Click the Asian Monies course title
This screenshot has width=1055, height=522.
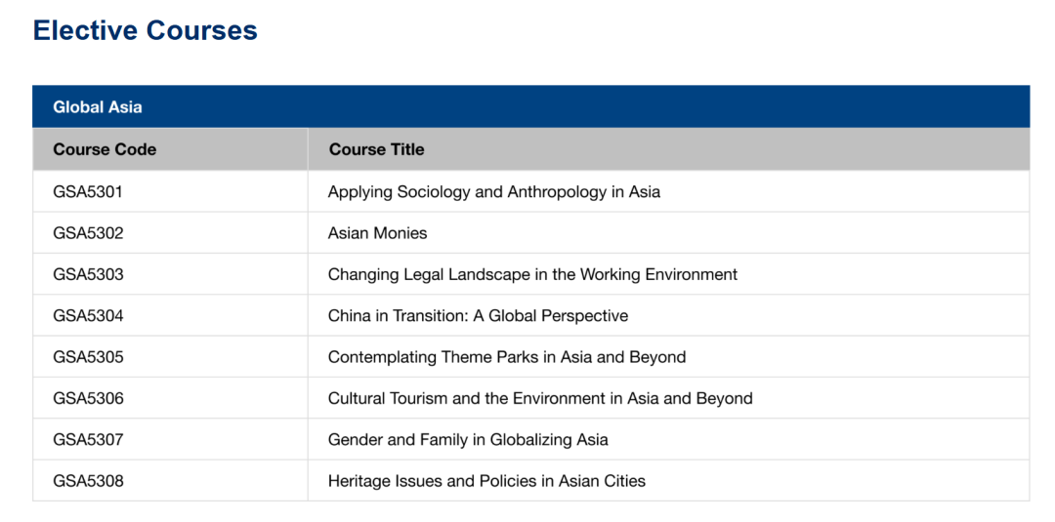point(377,233)
